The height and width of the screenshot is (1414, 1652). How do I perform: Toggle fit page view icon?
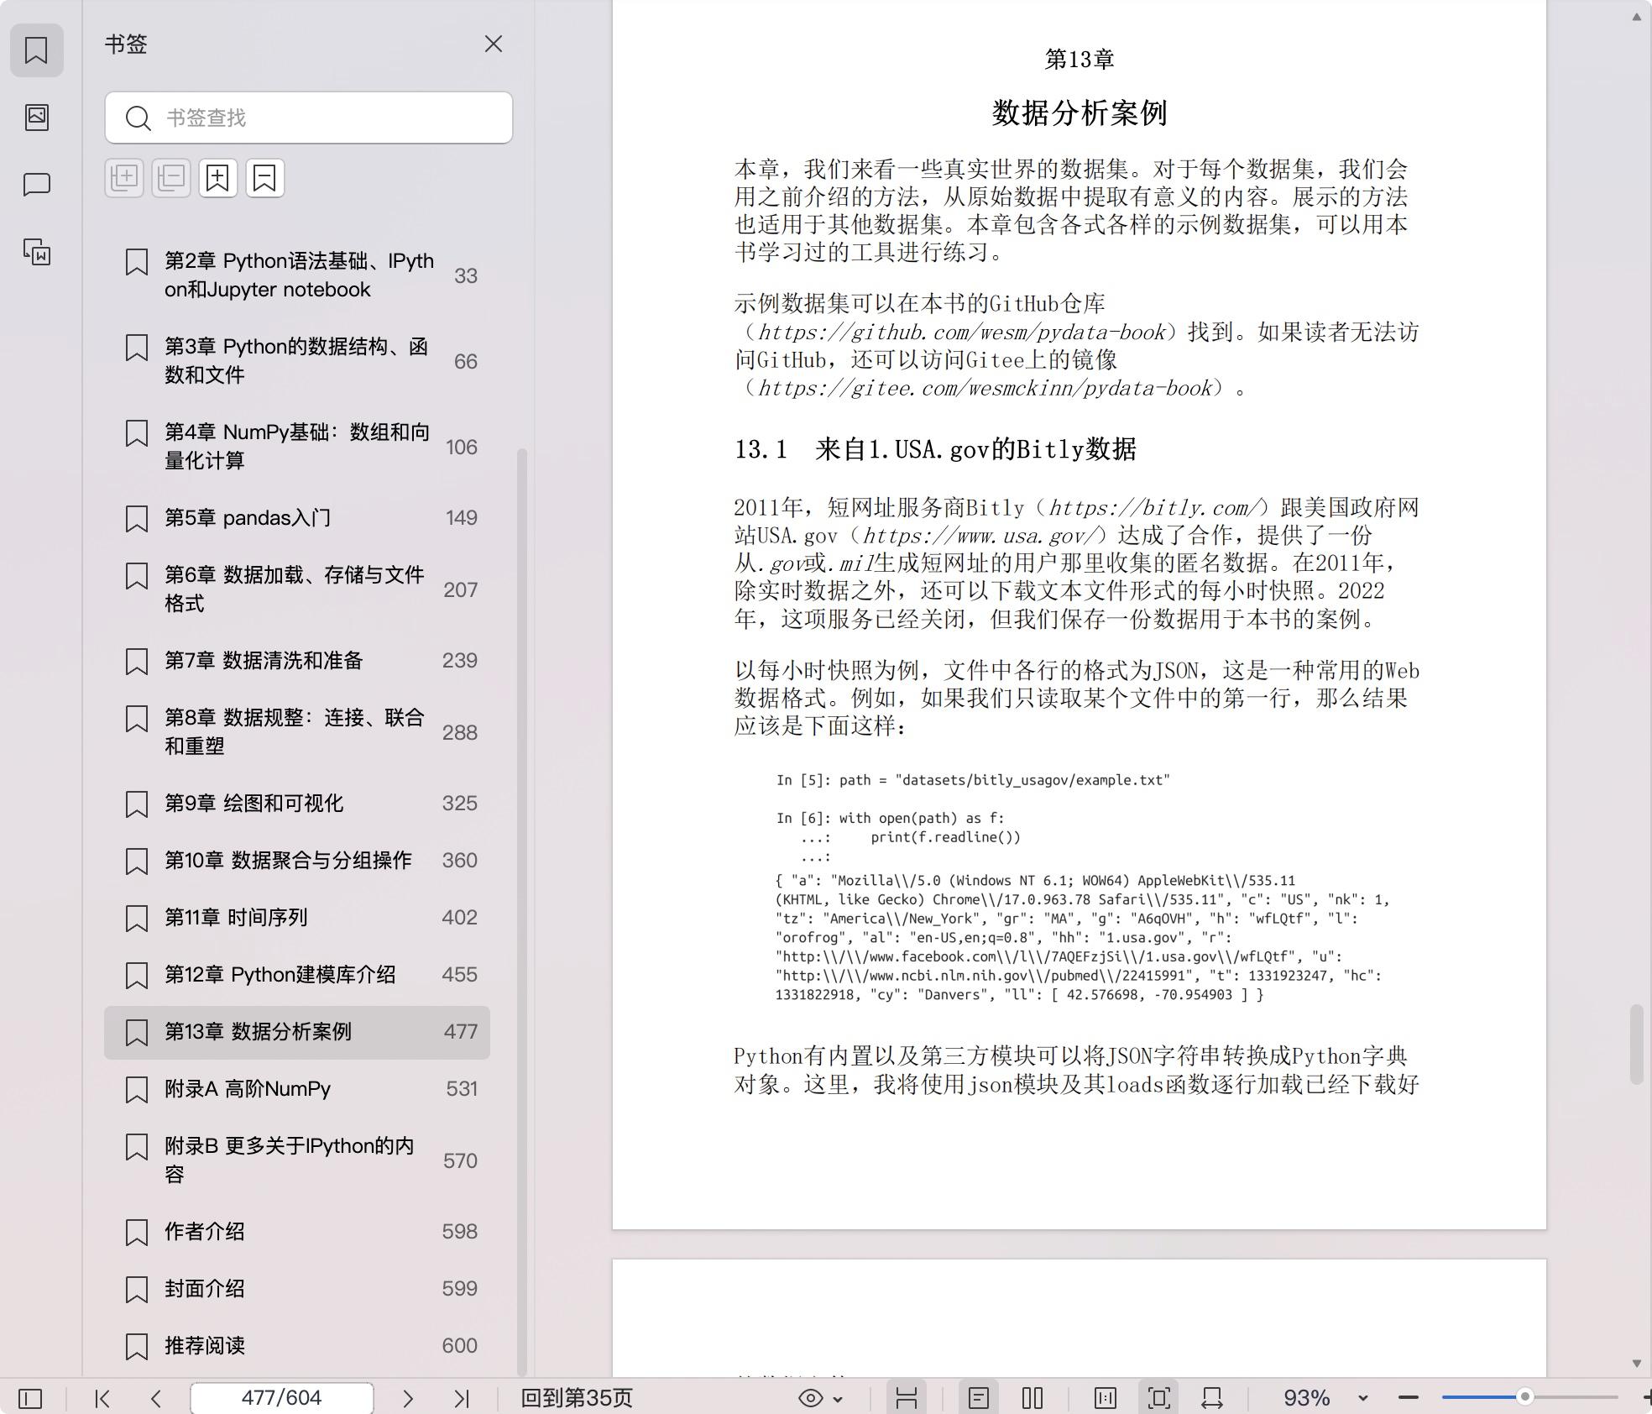[1158, 1398]
